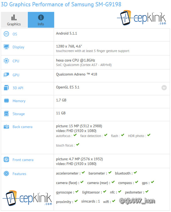Click the Storage SD card icon

(x=6, y=114)
